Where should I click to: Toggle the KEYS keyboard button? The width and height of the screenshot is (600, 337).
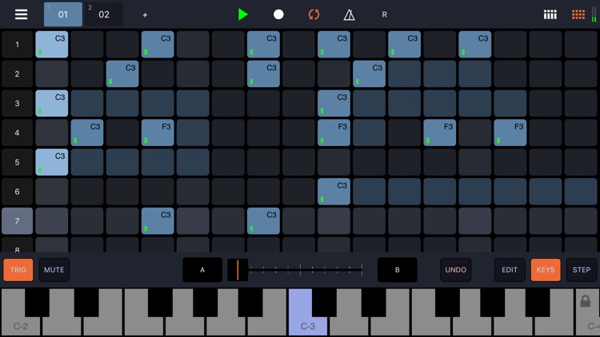(x=546, y=270)
